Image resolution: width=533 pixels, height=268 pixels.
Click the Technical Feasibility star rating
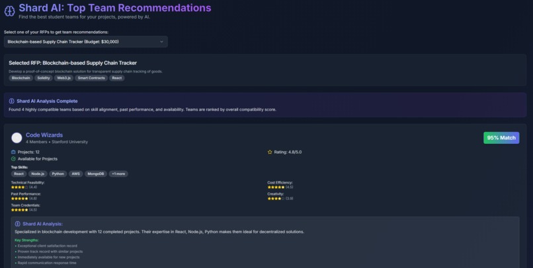[20, 187]
